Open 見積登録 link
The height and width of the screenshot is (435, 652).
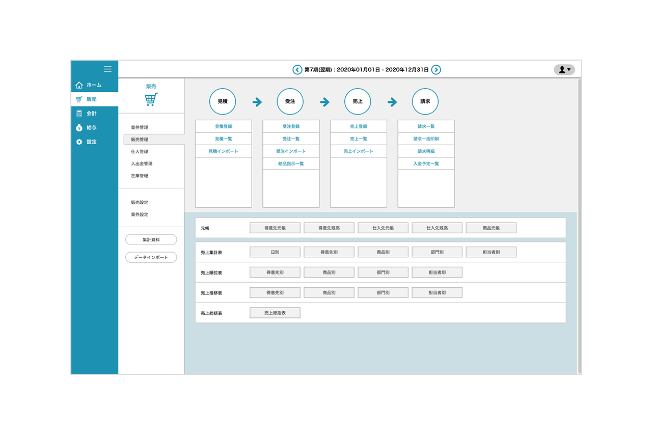pyautogui.click(x=224, y=126)
